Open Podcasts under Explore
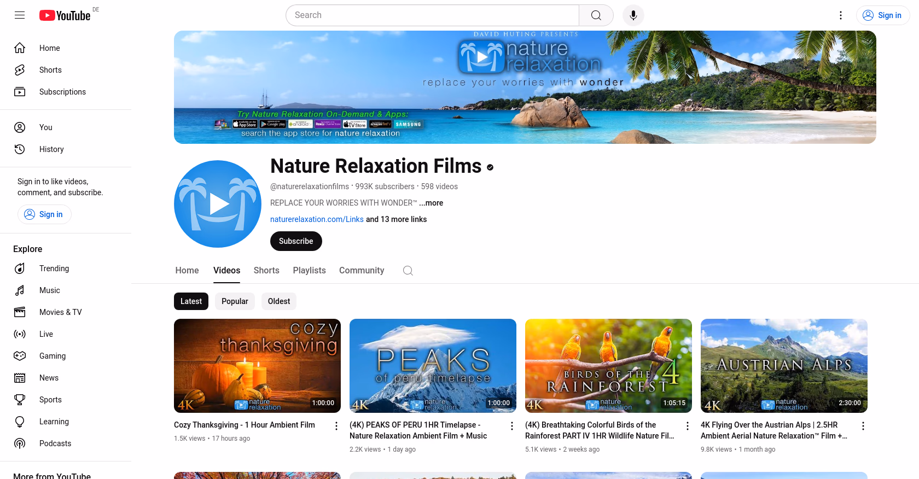Screen dimensions: 919x479 (x=66, y=443)
